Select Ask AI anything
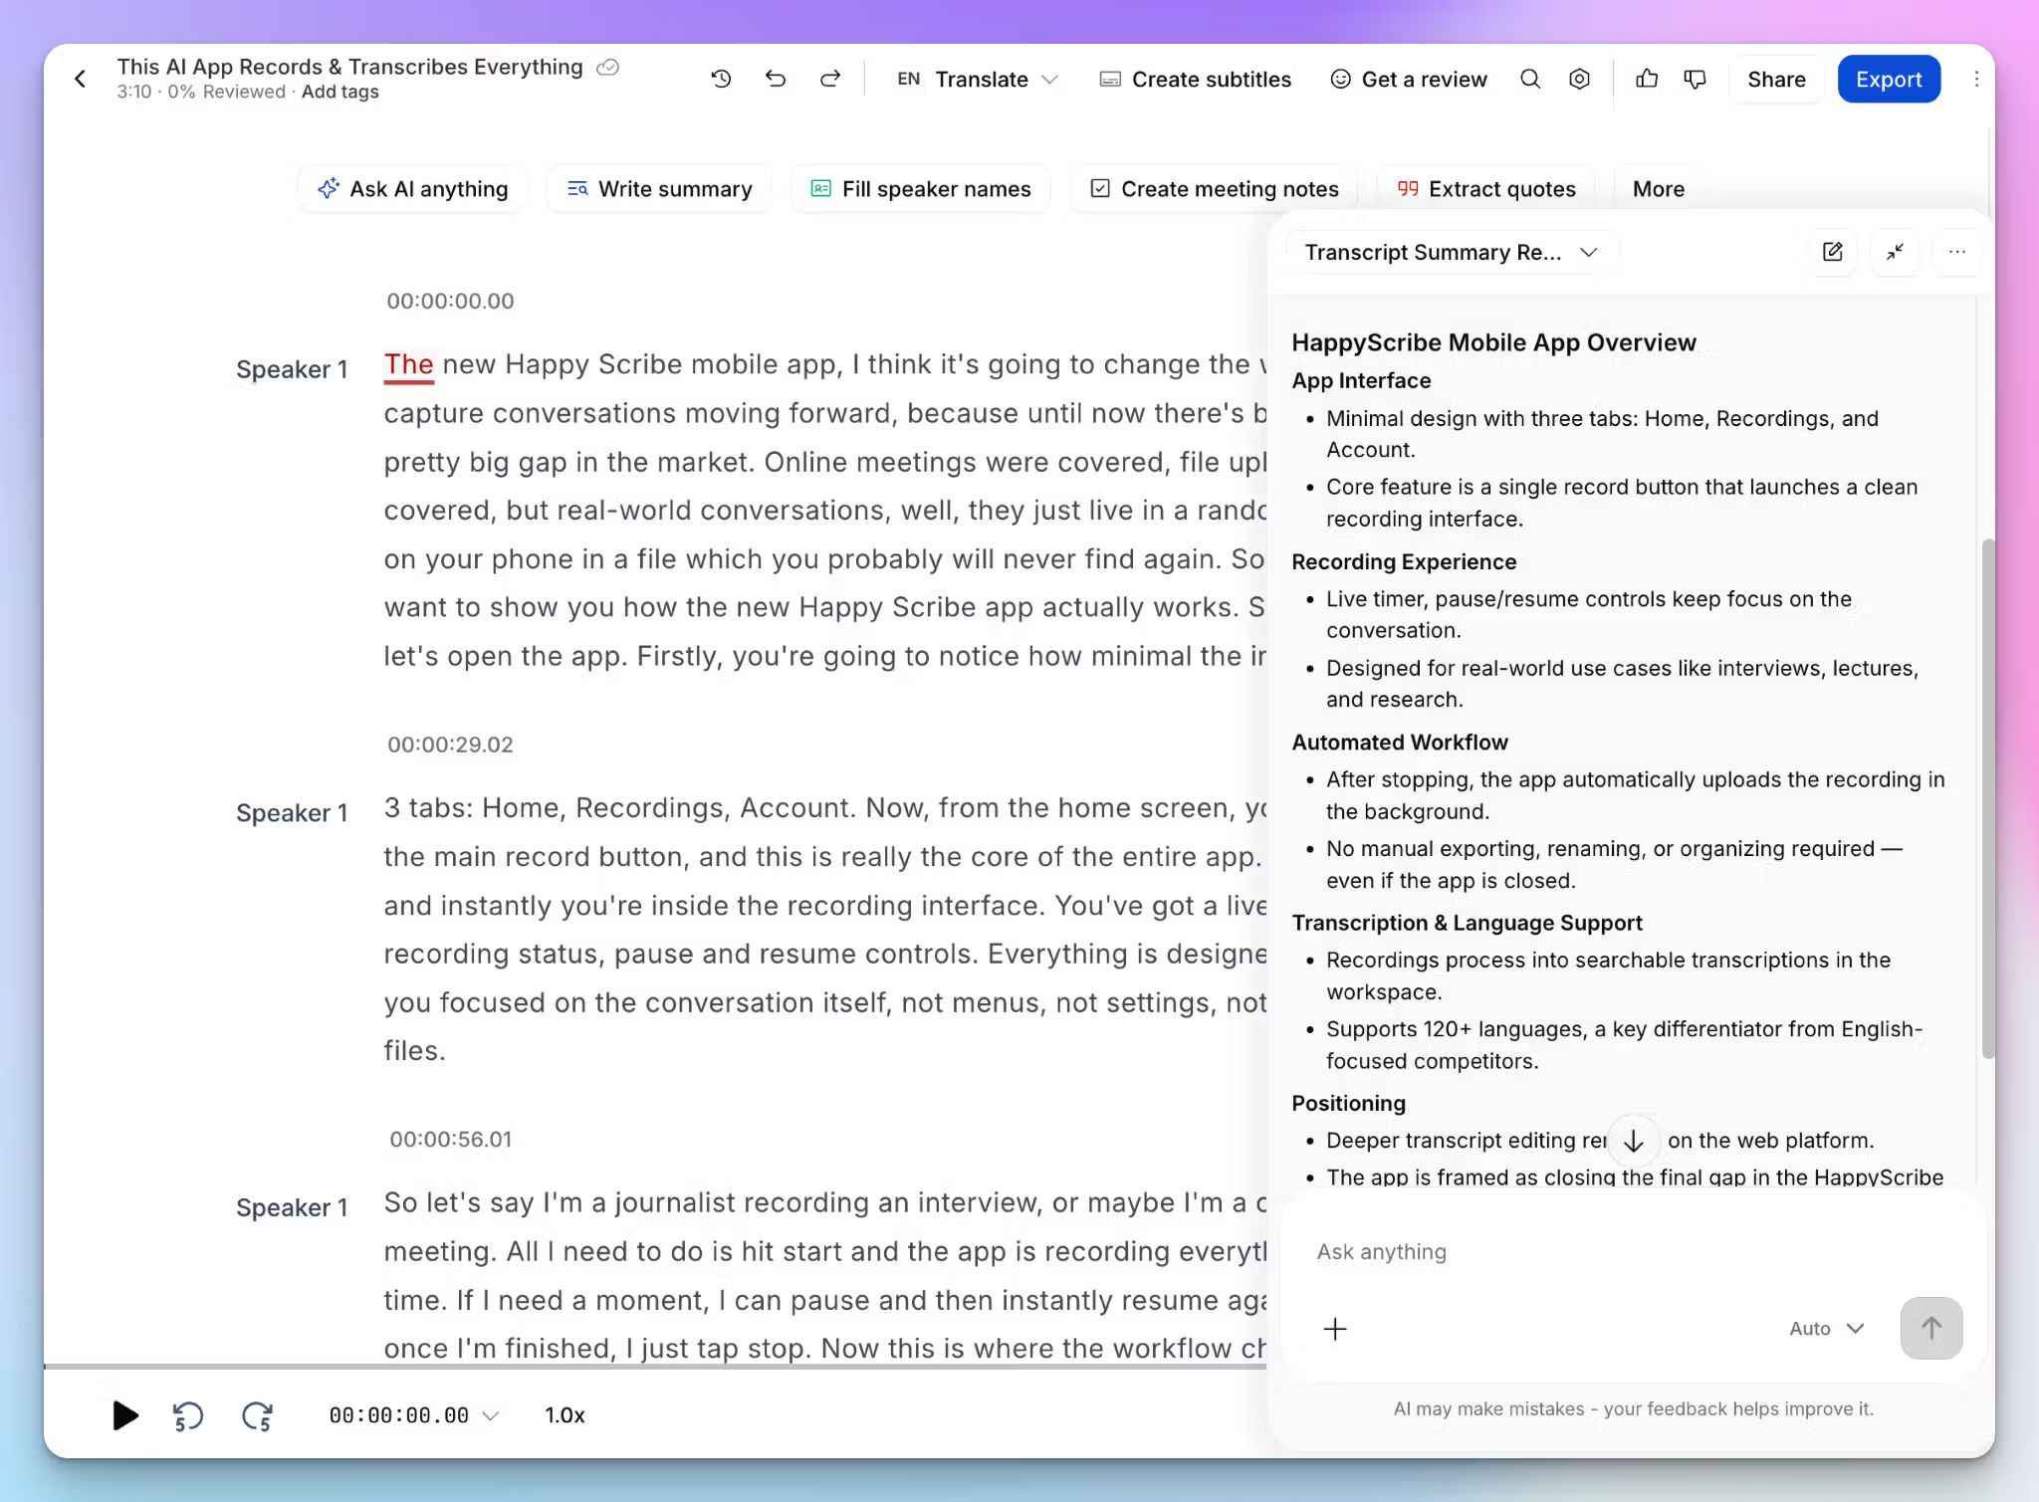 [x=412, y=189]
